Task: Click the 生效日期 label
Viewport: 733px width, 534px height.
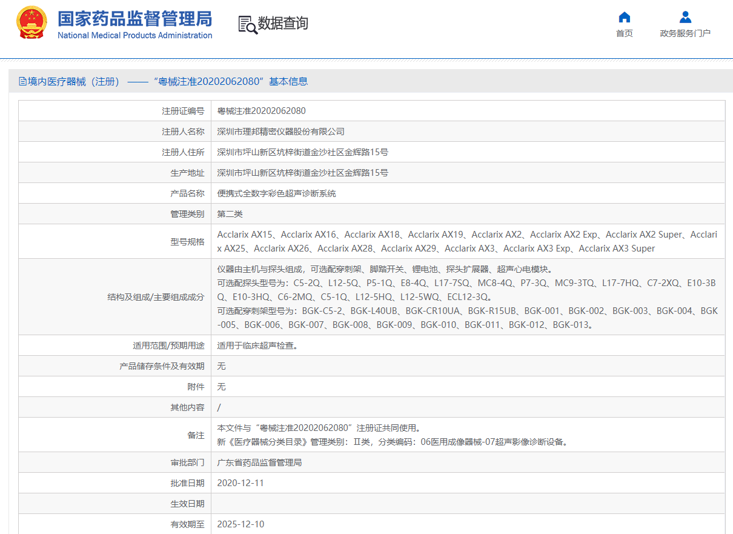Action: click(x=187, y=504)
